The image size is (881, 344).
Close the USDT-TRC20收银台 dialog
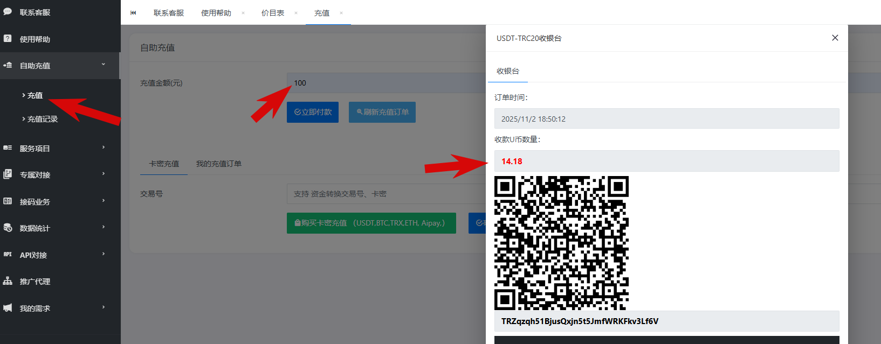[835, 38]
